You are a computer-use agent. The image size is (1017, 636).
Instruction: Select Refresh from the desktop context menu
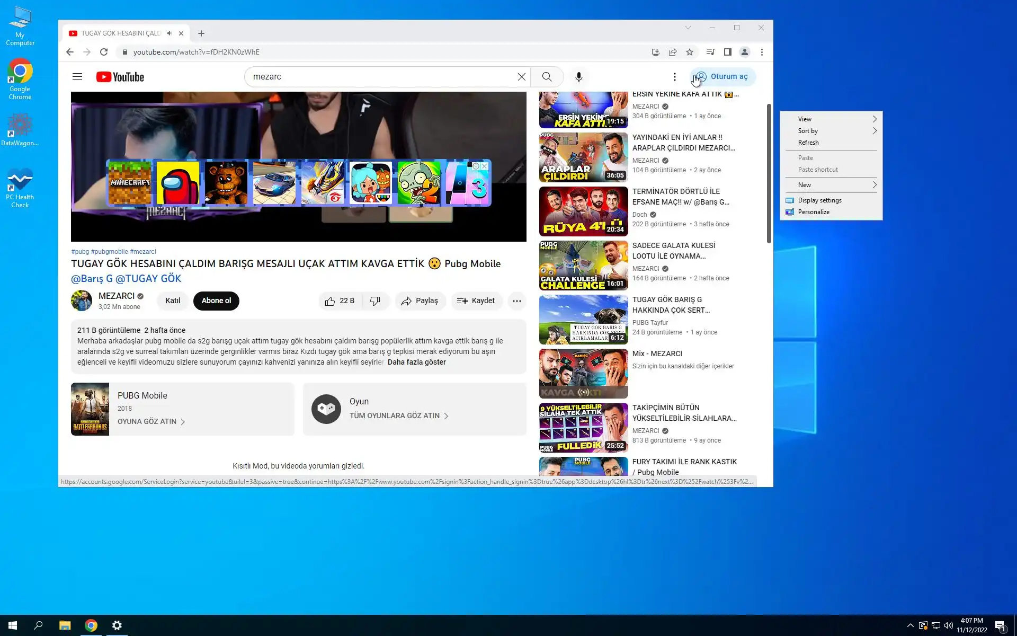click(x=808, y=143)
